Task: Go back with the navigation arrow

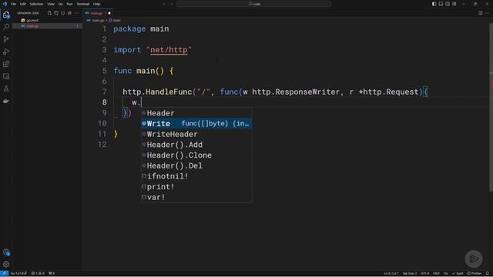Action: pos(164,4)
